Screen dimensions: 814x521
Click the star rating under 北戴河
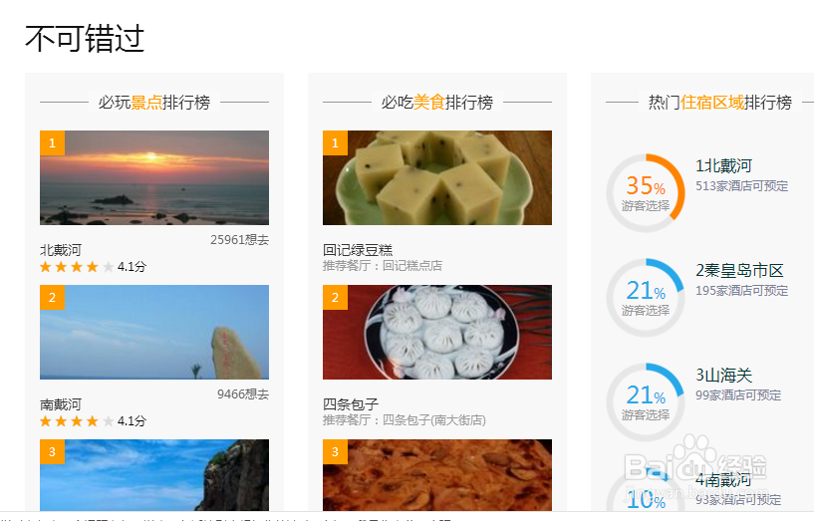tap(77, 267)
